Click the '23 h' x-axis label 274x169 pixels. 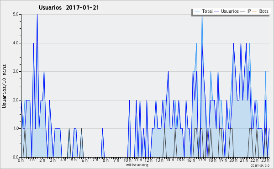click(265, 160)
